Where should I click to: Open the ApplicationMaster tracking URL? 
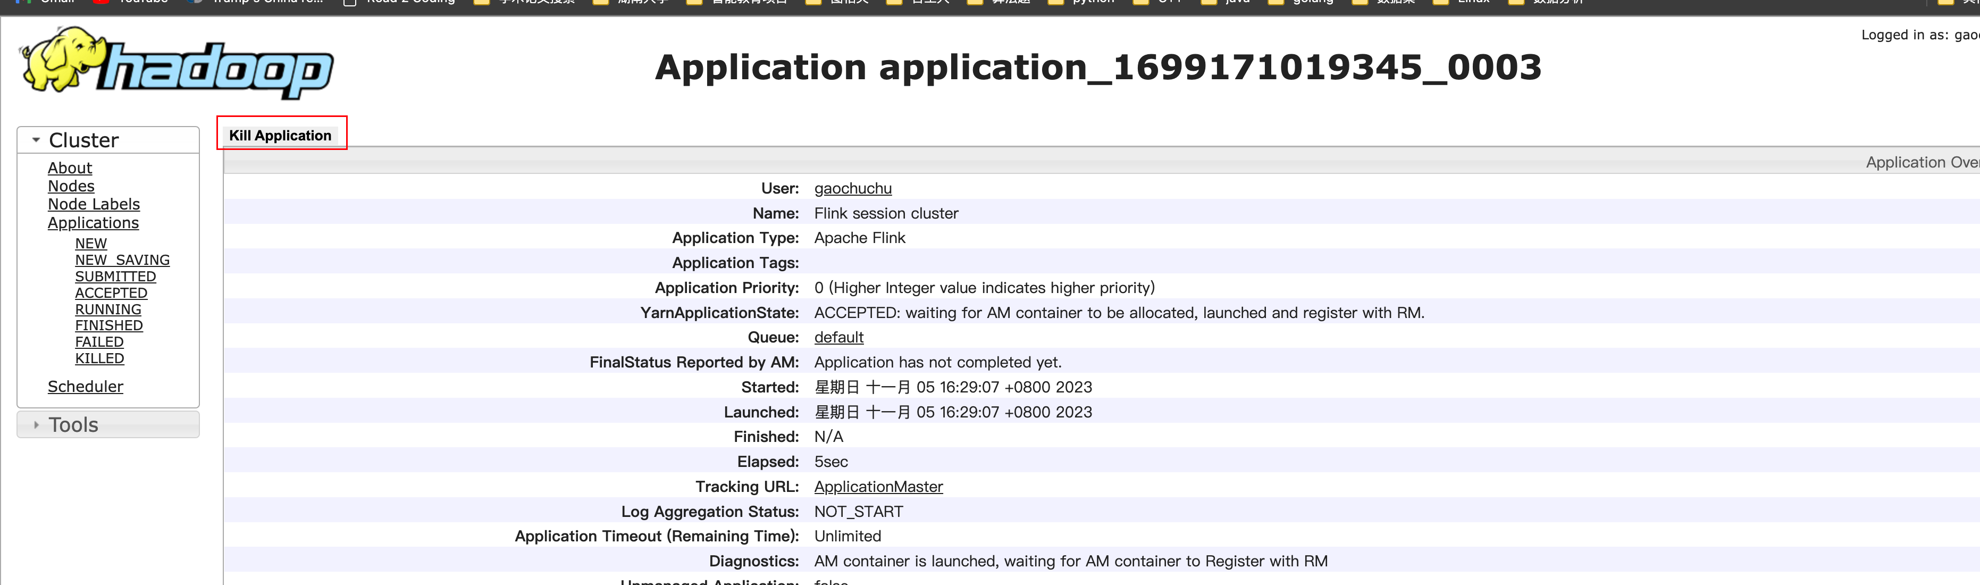click(x=878, y=487)
